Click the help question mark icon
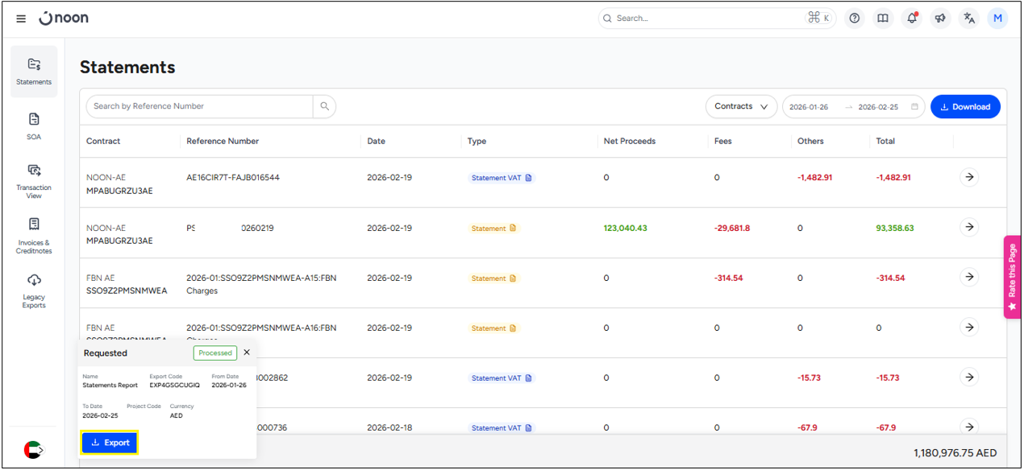Viewport: 1024px width, 470px height. coord(855,19)
